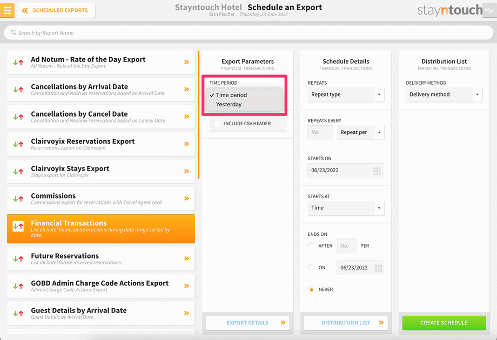497x340 pixels.
Task: Click the Repeats Every number field
Action: pyautogui.click(x=320, y=132)
